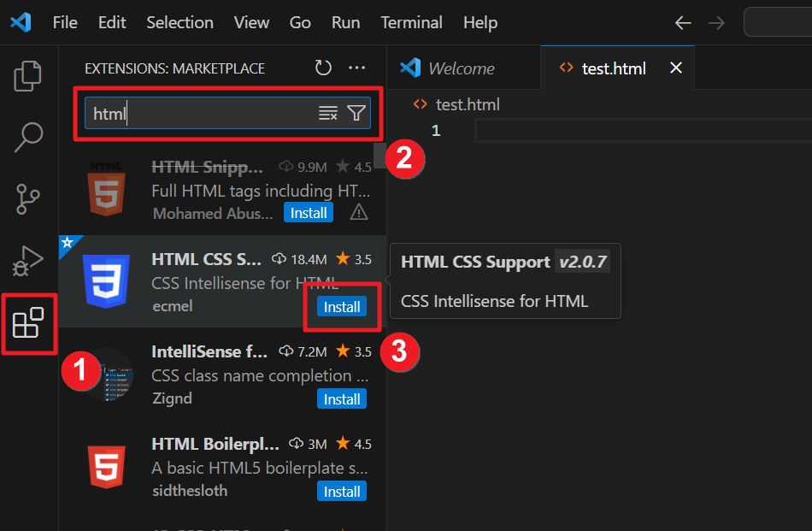Navigate back with the left arrow

point(683,23)
